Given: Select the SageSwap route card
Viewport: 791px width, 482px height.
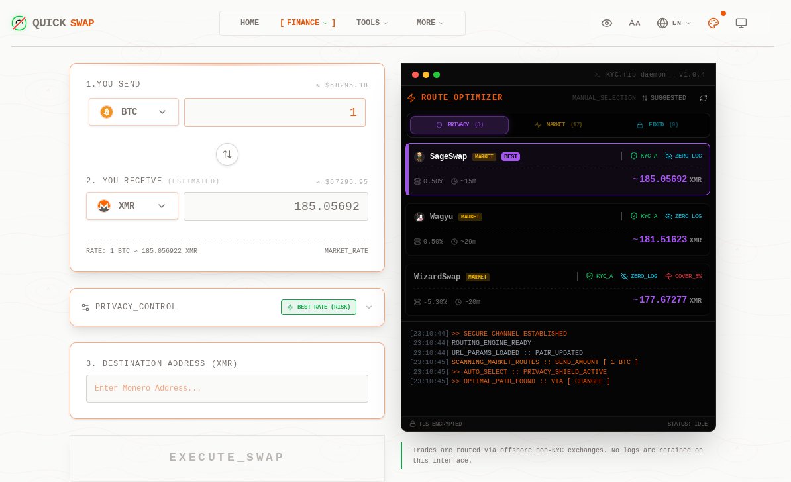Looking at the screenshot, I should pyautogui.click(x=558, y=169).
